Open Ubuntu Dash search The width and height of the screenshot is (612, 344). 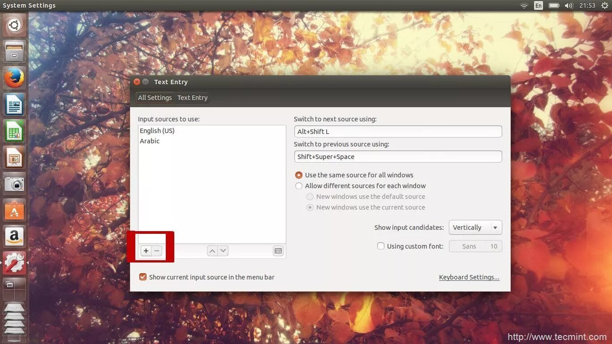14,25
